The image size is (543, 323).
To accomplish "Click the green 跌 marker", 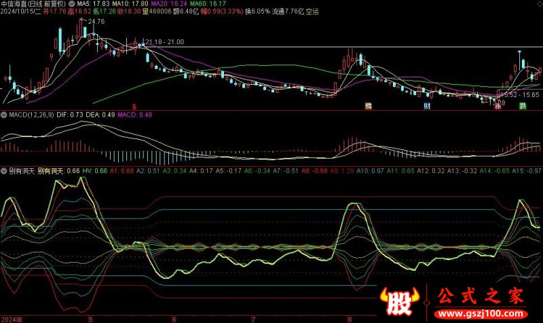I will point(523,106).
